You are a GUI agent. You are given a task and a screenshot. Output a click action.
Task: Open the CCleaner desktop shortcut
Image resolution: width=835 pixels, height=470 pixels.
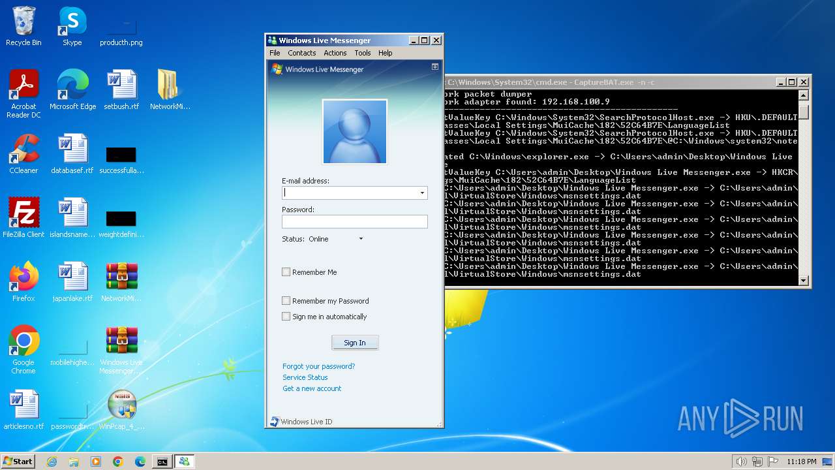coord(23,153)
